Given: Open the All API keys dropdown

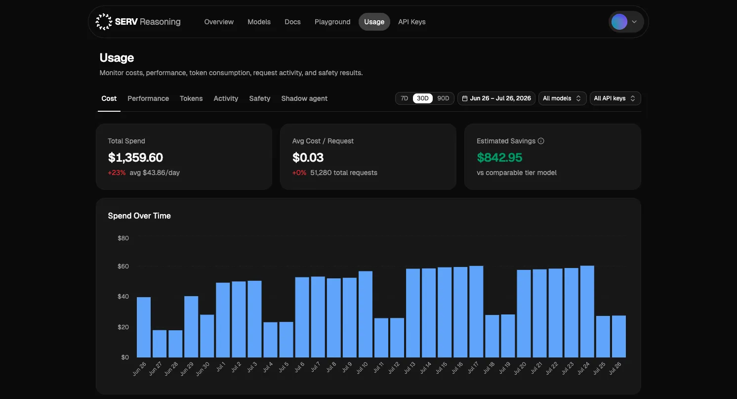Looking at the screenshot, I should click(x=615, y=98).
